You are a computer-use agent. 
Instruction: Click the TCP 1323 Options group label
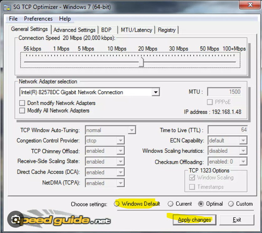(209, 171)
